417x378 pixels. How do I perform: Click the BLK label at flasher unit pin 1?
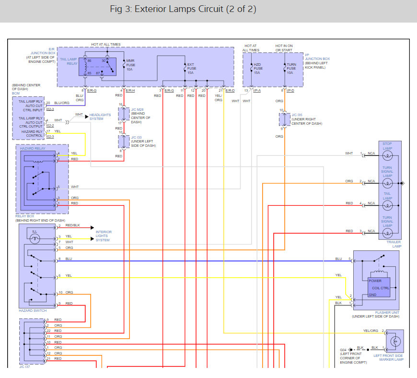tap(338, 303)
